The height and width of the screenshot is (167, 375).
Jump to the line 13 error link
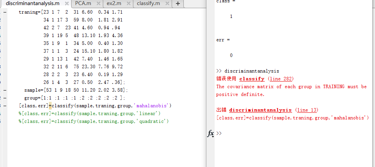pos(307,110)
